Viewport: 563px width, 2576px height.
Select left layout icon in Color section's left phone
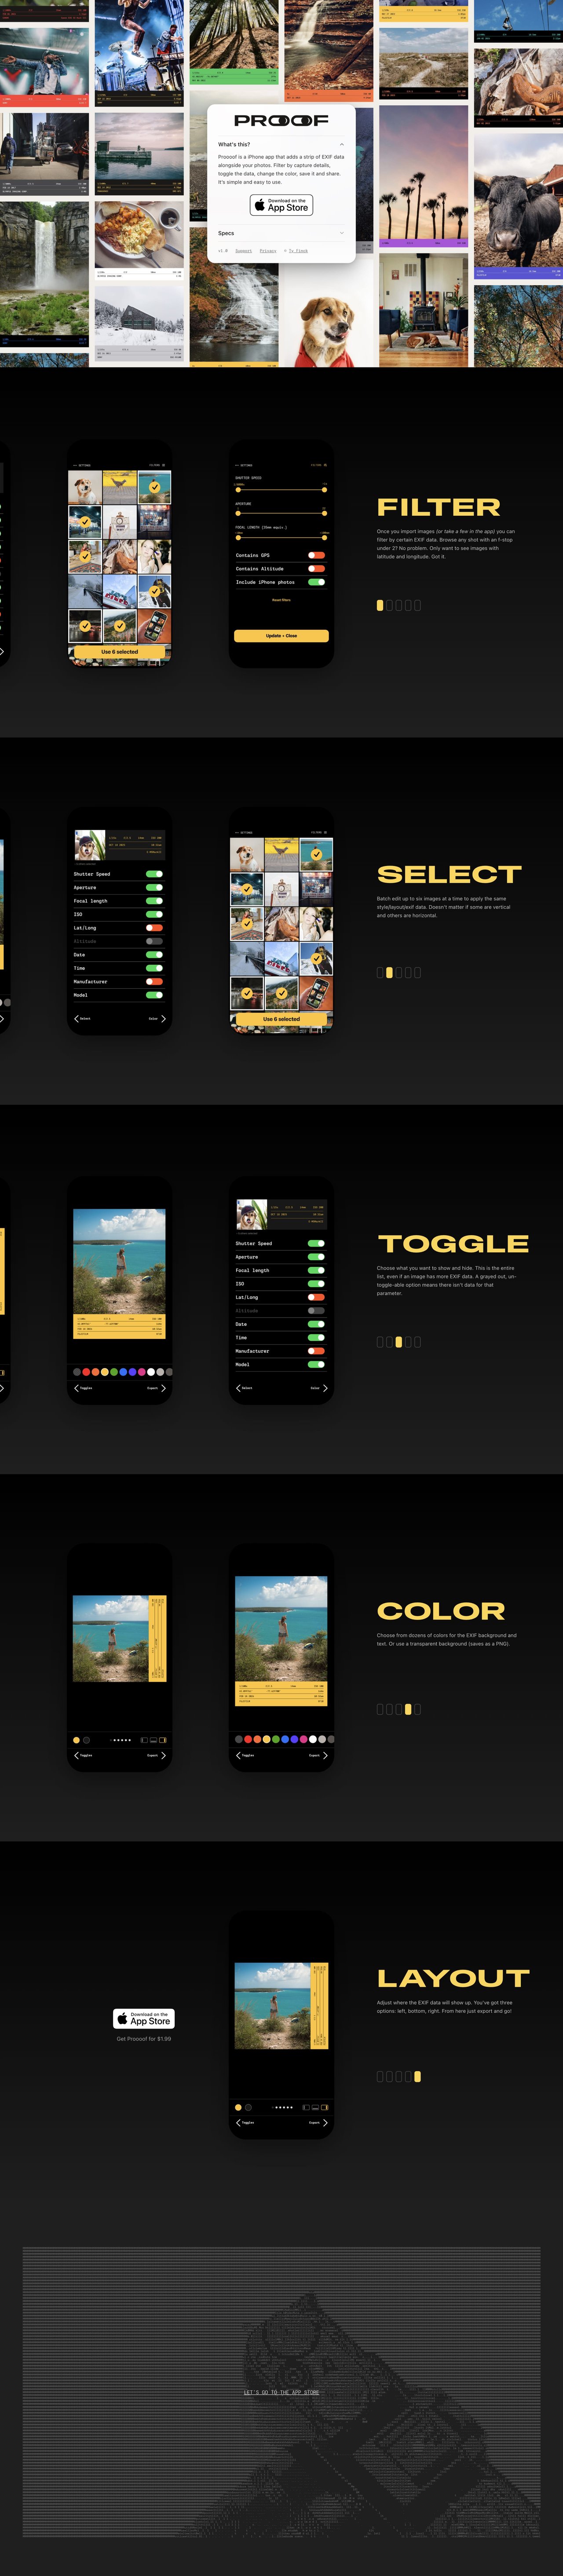tap(144, 1740)
